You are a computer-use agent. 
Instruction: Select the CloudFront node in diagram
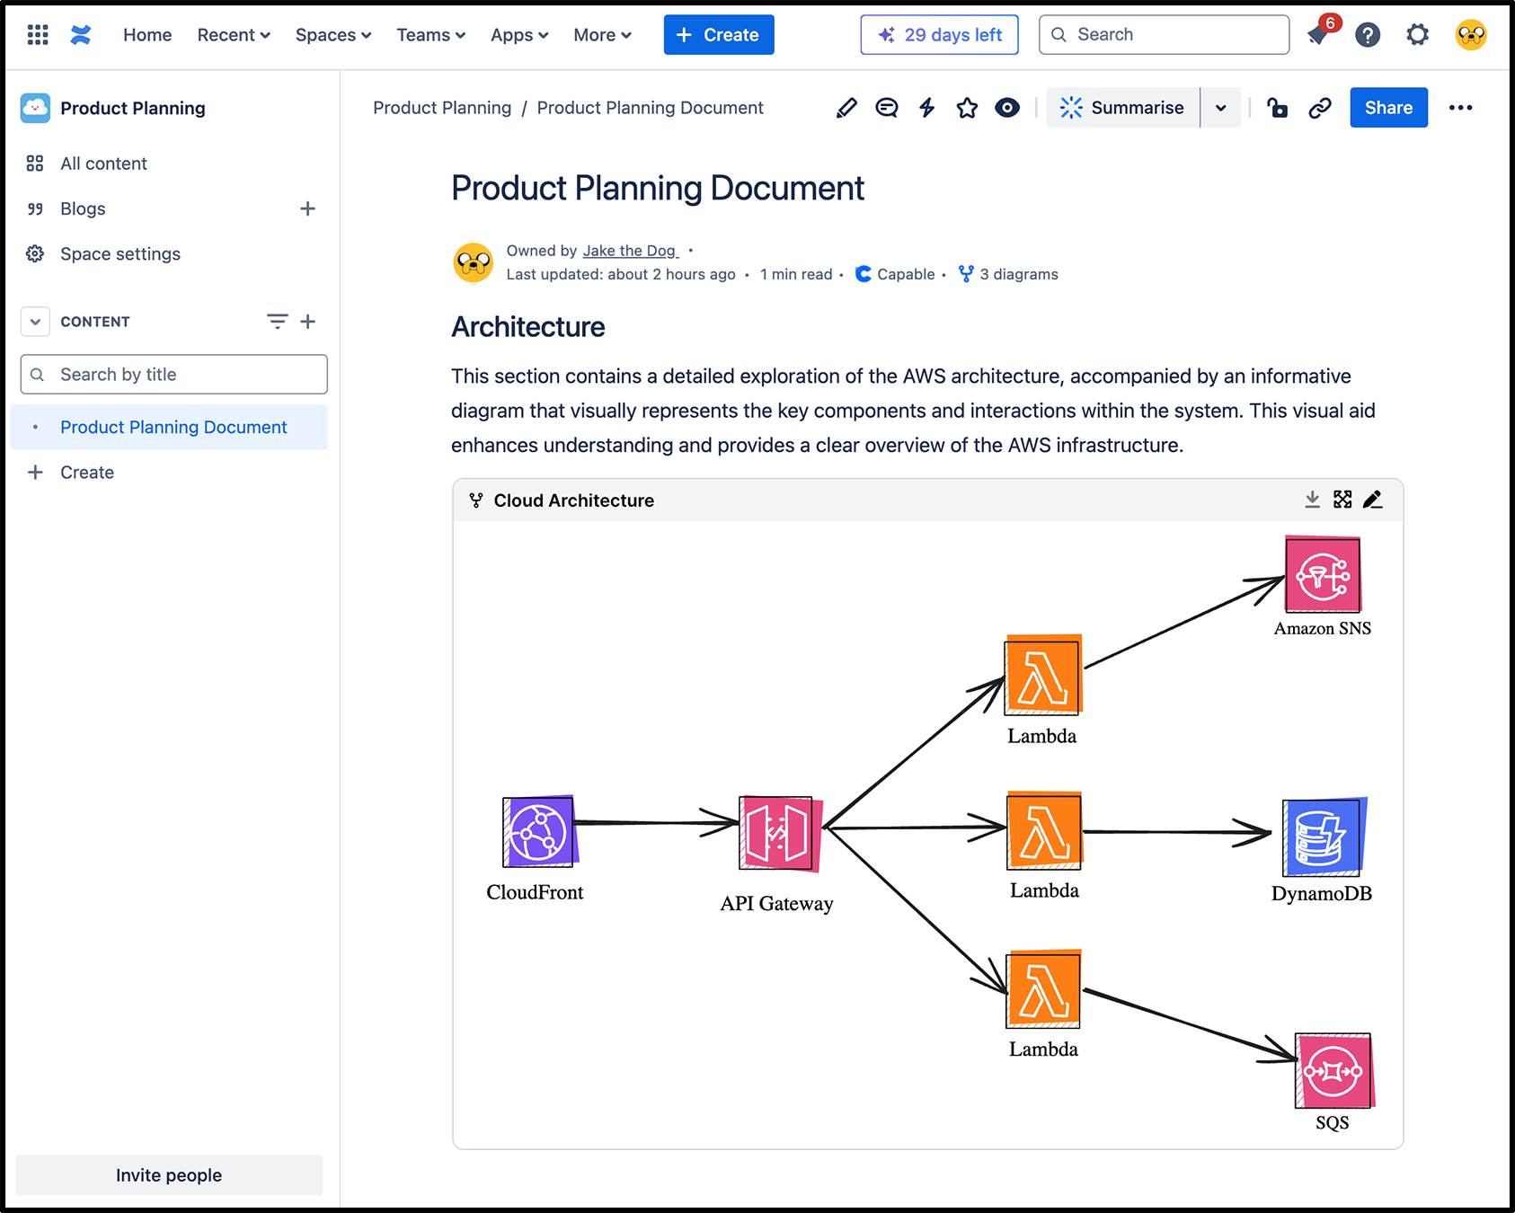click(x=538, y=832)
